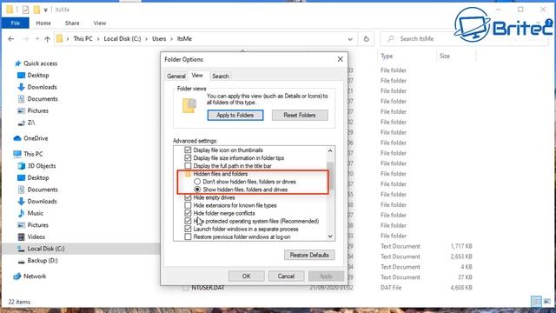Switch to details view in the status bar
Screen dimensions: 556x313
[536, 302]
